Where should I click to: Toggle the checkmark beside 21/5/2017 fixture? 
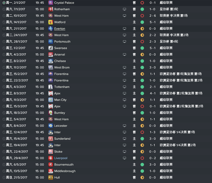coord(4,178)
